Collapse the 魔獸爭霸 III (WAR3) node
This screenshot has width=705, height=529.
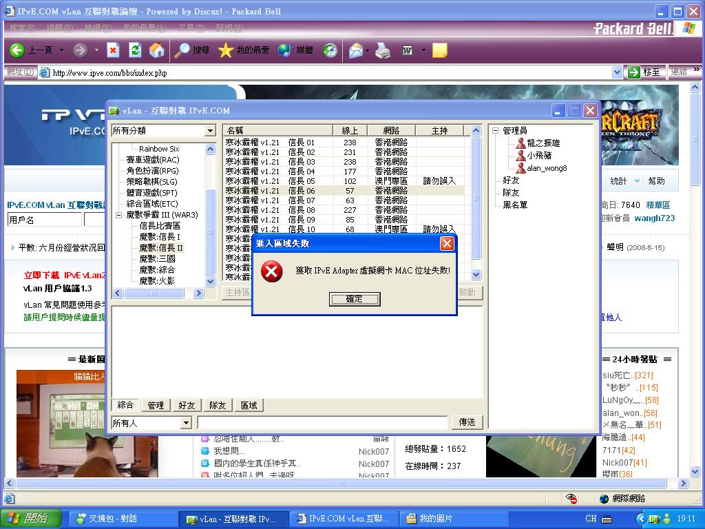coord(119,216)
